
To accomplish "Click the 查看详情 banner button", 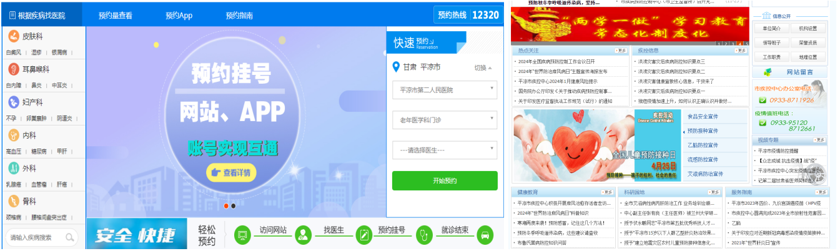I will click(231, 173).
